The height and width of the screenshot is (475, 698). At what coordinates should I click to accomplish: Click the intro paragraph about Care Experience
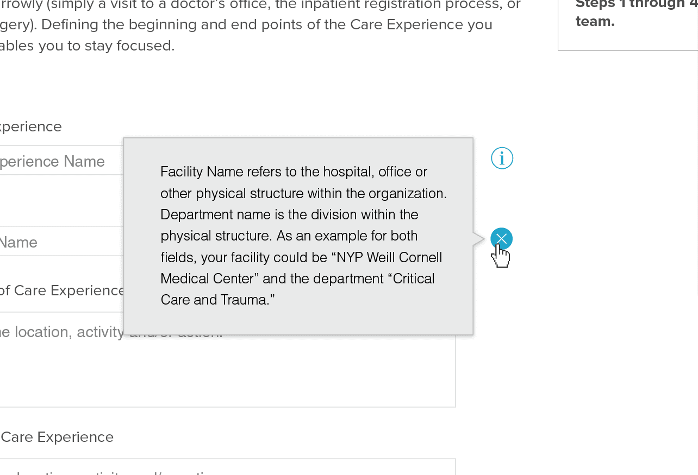click(261, 25)
